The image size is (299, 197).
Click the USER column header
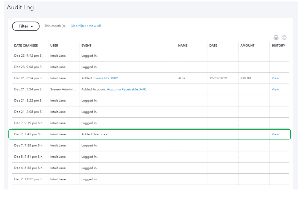coord(54,46)
